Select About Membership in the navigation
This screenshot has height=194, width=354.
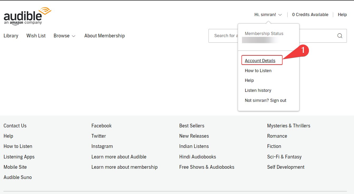tap(104, 36)
